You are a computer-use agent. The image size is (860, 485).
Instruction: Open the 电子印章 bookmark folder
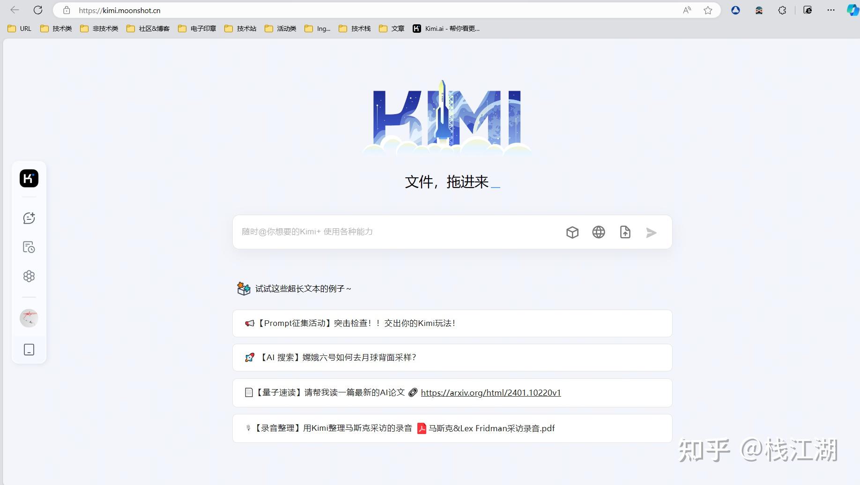(197, 29)
